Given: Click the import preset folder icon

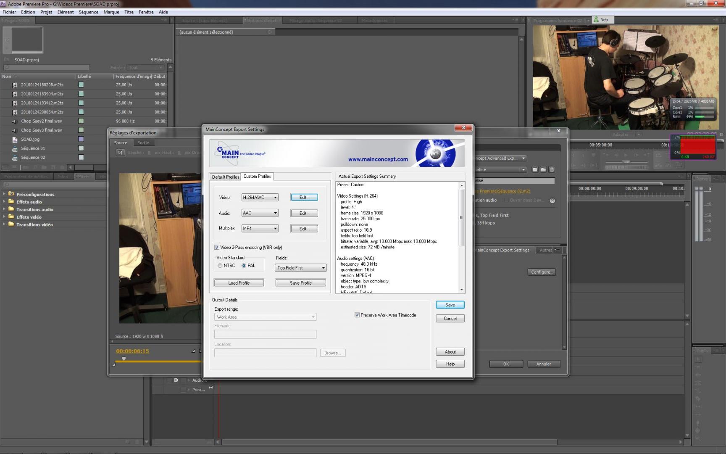Looking at the screenshot, I should click(x=543, y=169).
